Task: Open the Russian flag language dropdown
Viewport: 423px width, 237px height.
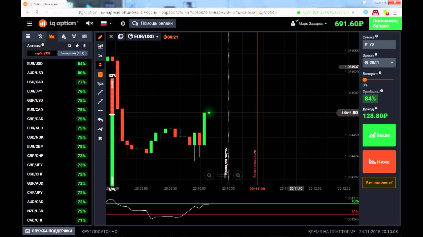Action: click(106, 23)
